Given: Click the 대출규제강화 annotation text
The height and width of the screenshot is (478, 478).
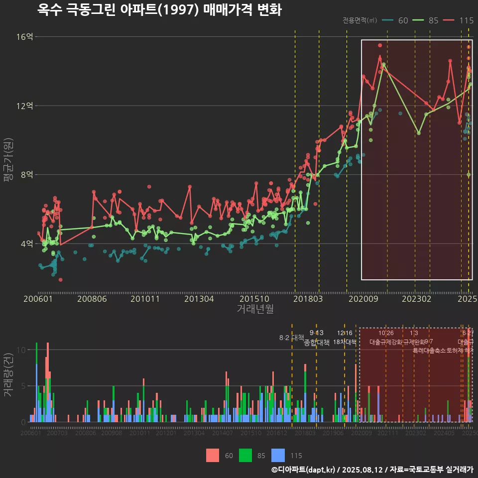Looking at the screenshot, I should tap(386, 342).
